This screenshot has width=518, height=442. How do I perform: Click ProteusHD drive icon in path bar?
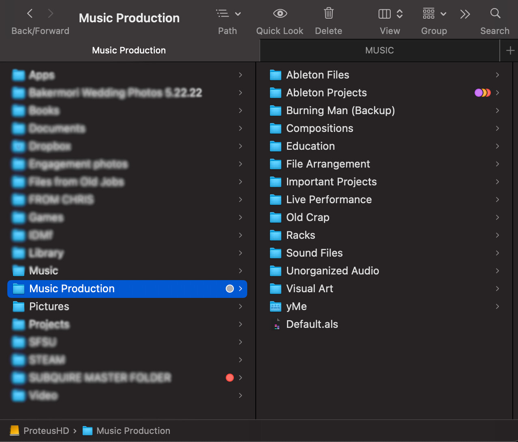[x=15, y=431]
